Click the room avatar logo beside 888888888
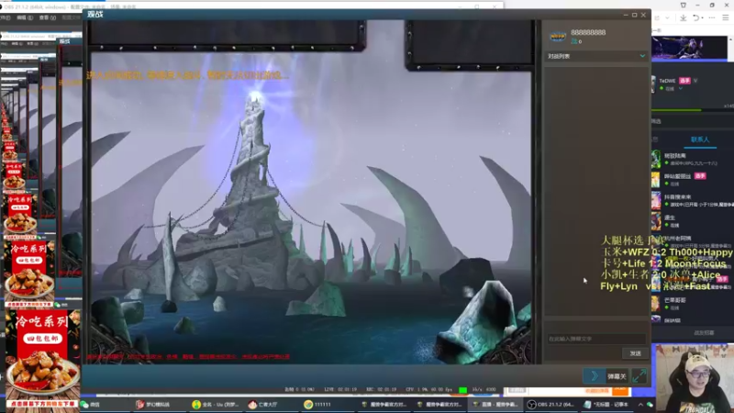 pyautogui.click(x=558, y=36)
